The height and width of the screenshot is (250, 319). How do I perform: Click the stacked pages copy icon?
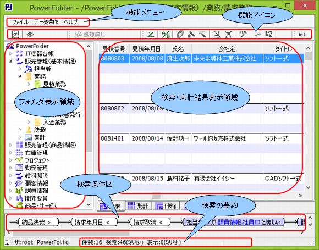(180, 34)
